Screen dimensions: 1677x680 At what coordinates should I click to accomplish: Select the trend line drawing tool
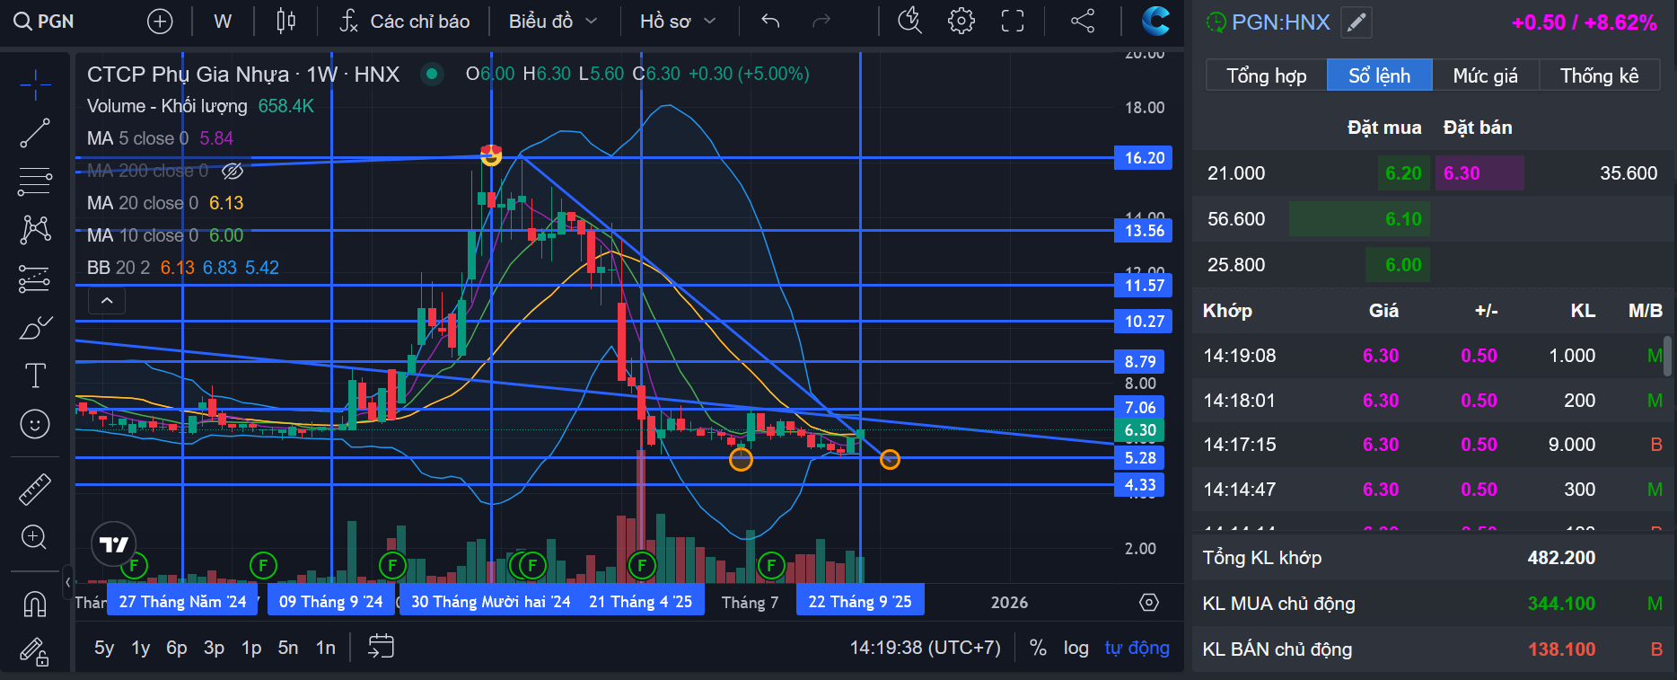[x=35, y=134]
